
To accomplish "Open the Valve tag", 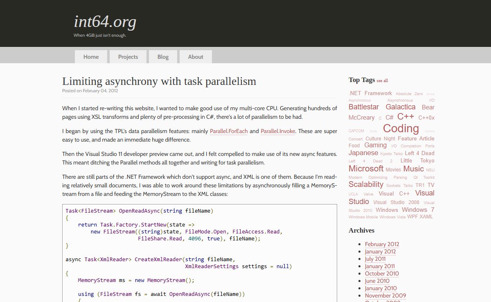I will tap(368, 194).
